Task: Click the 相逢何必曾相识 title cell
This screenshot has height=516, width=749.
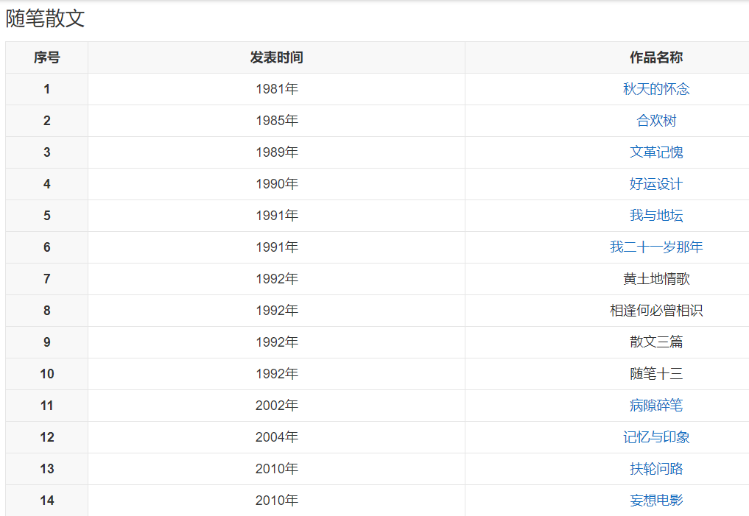Action: tap(656, 311)
